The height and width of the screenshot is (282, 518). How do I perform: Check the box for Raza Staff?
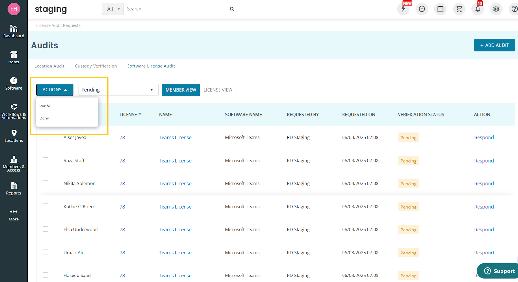(46, 160)
